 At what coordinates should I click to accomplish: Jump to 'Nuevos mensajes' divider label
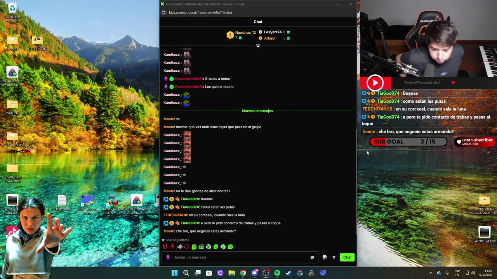(257, 111)
